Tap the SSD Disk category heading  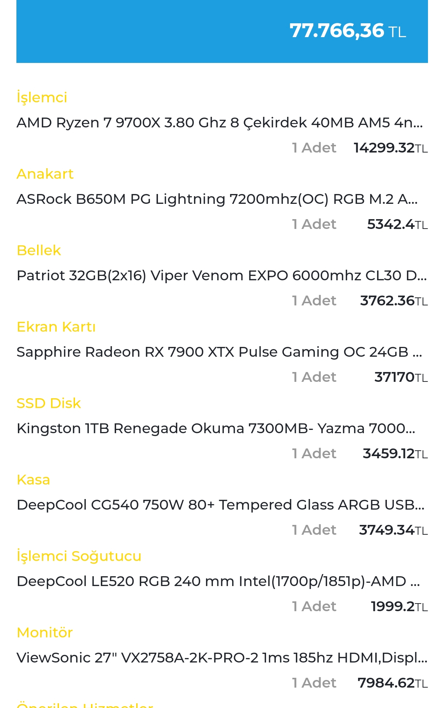(49, 403)
